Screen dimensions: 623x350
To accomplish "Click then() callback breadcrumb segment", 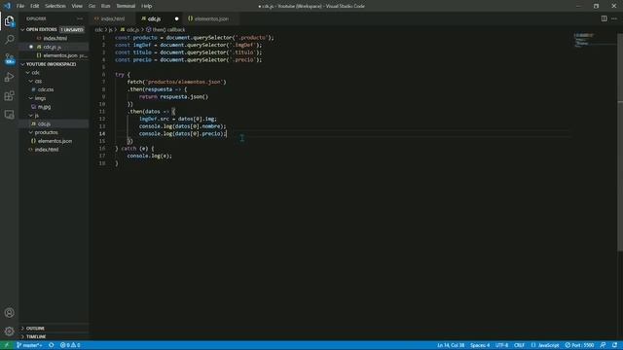I will pos(165,30).
